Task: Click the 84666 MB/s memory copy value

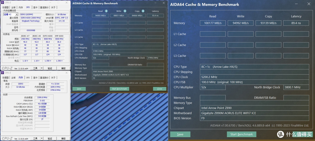Action: pos(137,15)
